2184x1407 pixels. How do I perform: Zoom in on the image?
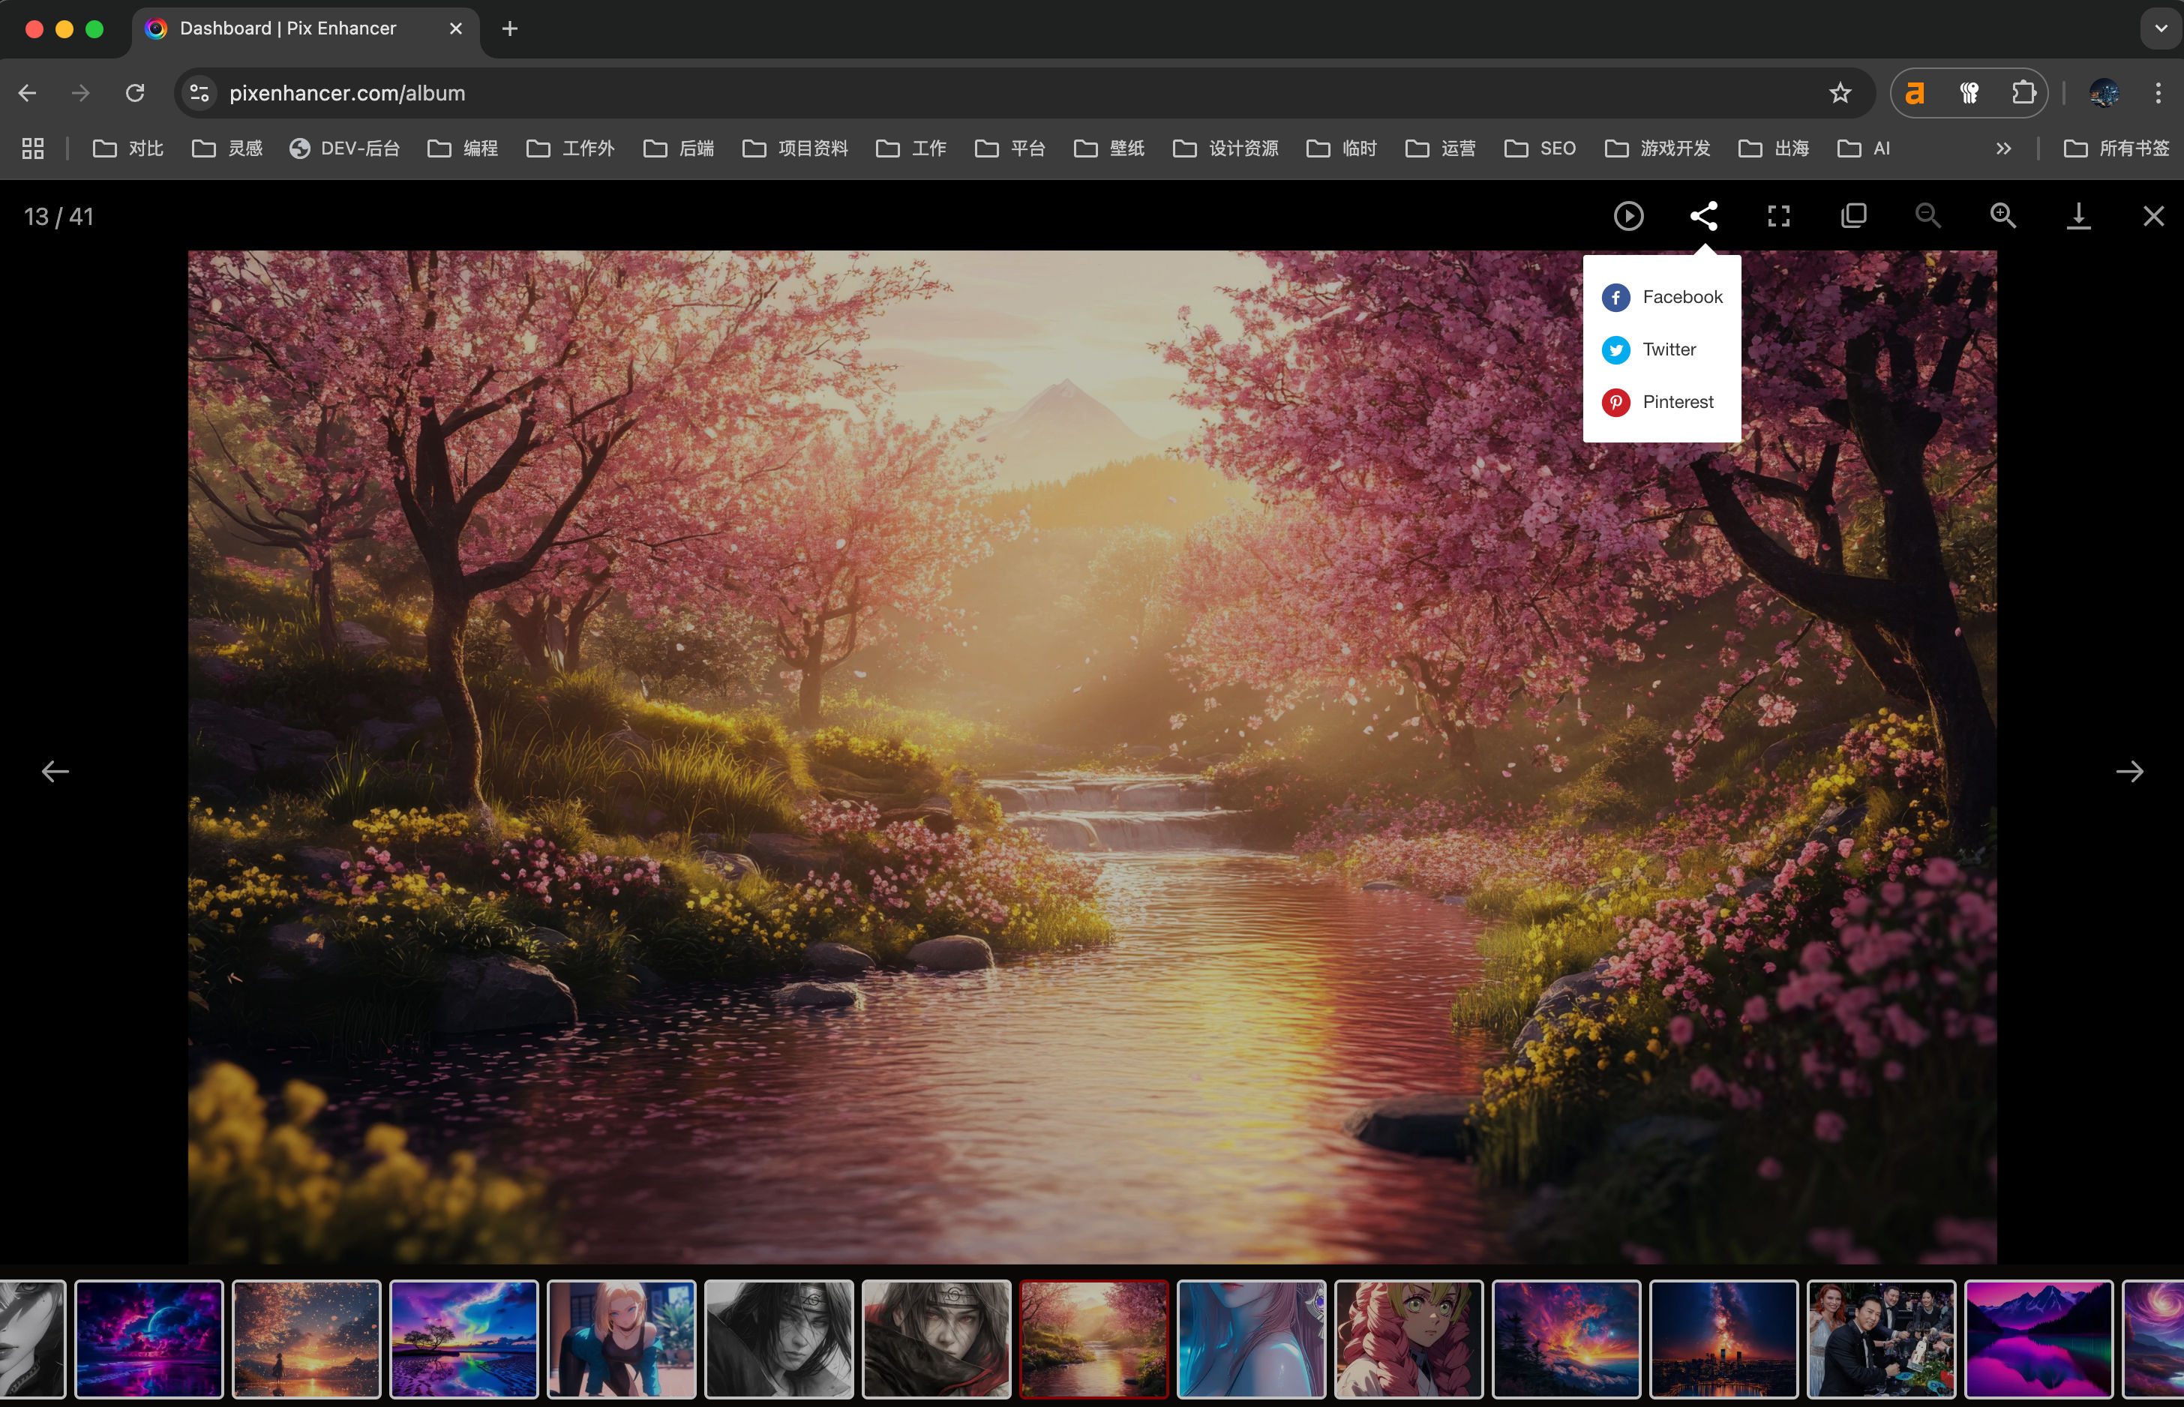point(2003,217)
